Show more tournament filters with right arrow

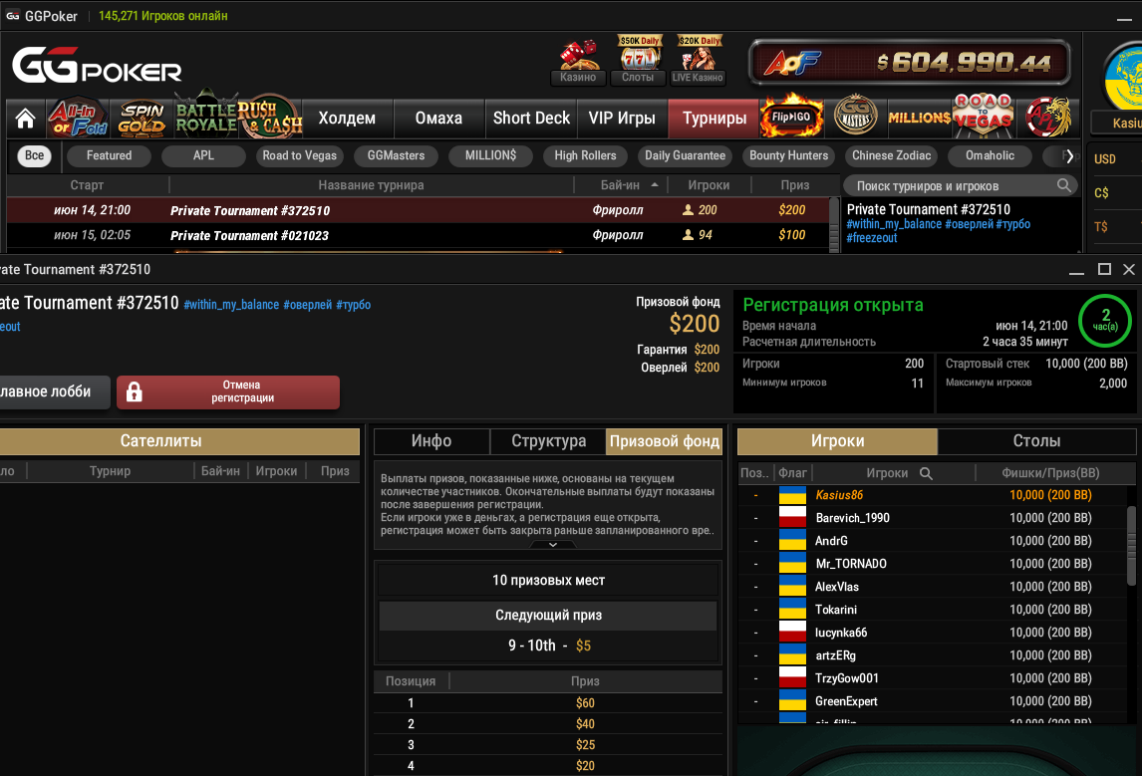coord(1068,155)
